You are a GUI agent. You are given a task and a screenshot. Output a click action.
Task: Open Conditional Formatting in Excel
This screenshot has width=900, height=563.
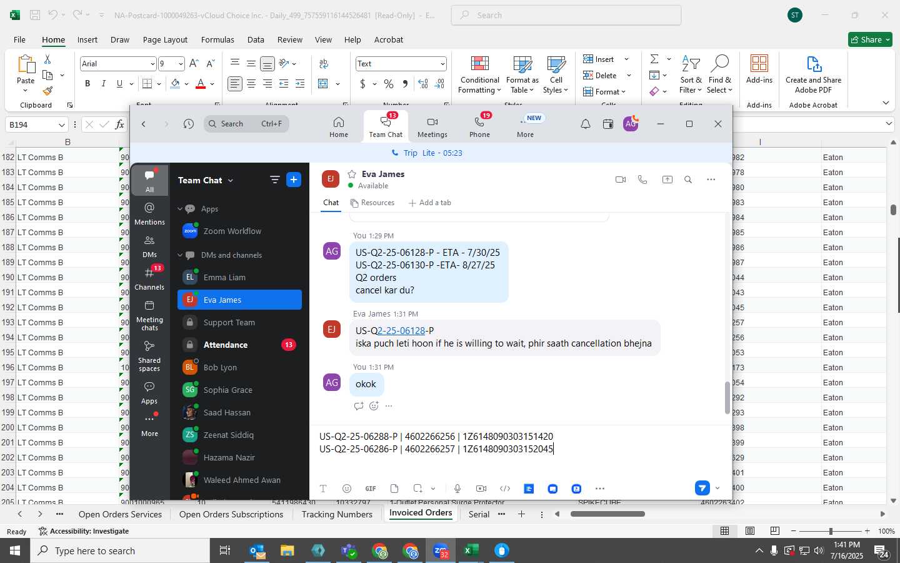pos(479,75)
